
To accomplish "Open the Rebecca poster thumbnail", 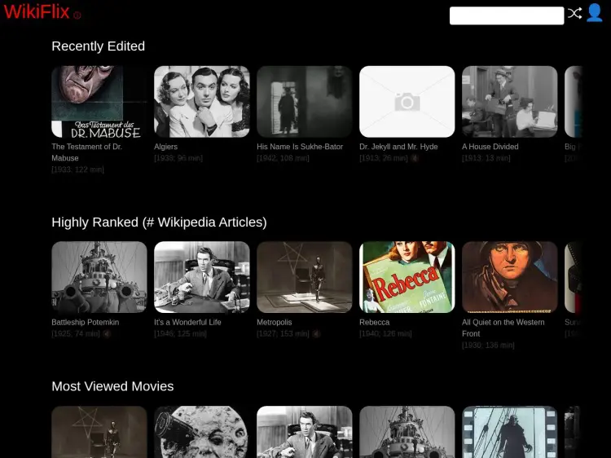I will (x=407, y=277).
